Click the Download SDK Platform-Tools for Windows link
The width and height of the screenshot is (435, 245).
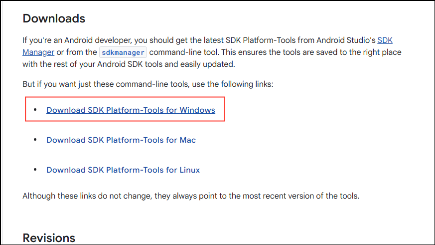coord(131,110)
